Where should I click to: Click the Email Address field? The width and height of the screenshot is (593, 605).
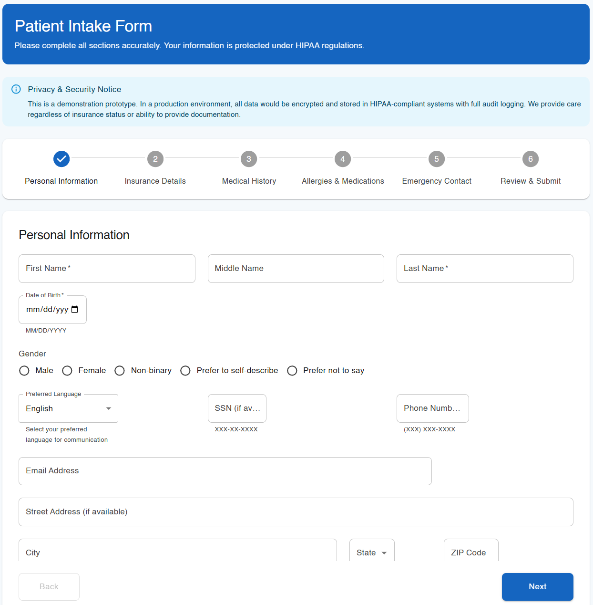225,471
